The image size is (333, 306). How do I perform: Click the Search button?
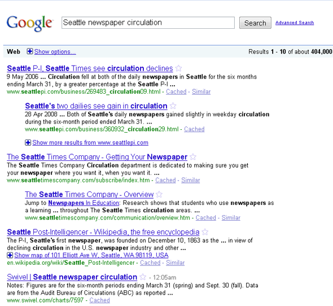tap(255, 23)
